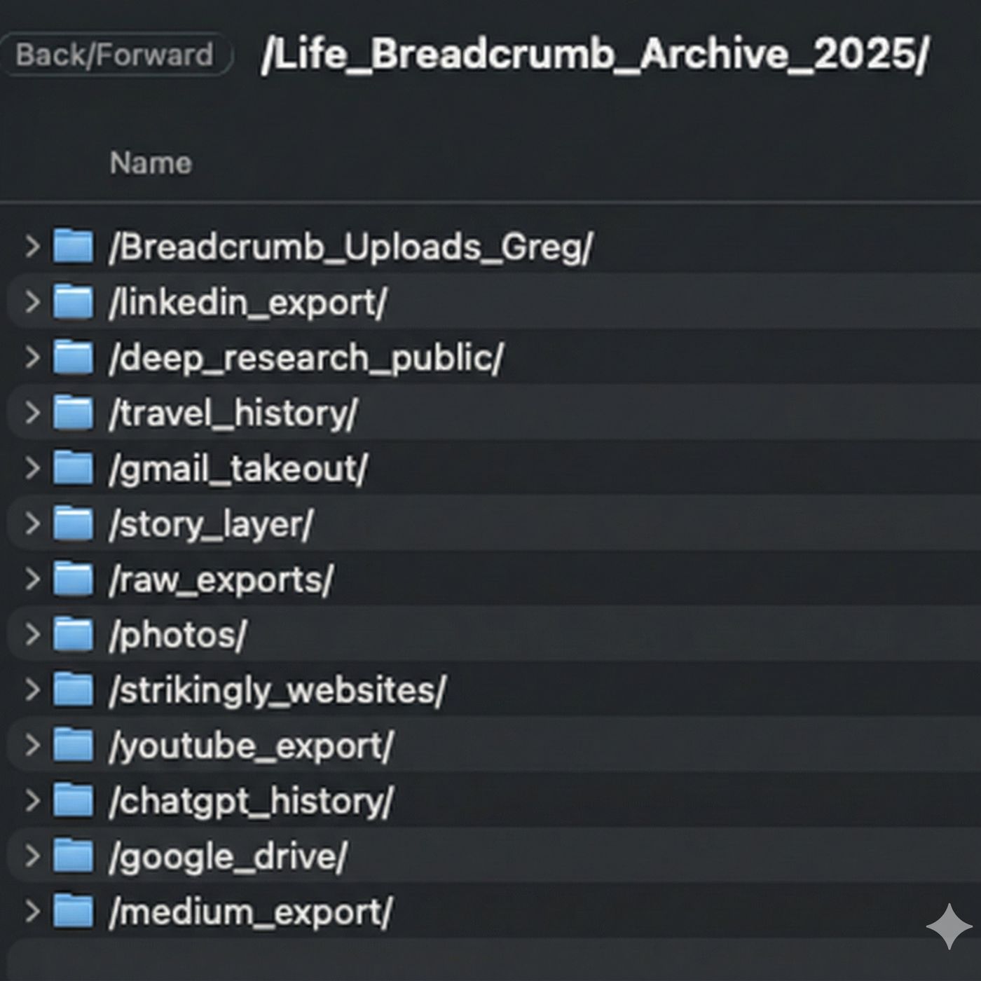The height and width of the screenshot is (981, 981).
Task: Expand the strikingly_websites disclosure arrow
Action: pyautogui.click(x=32, y=690)
